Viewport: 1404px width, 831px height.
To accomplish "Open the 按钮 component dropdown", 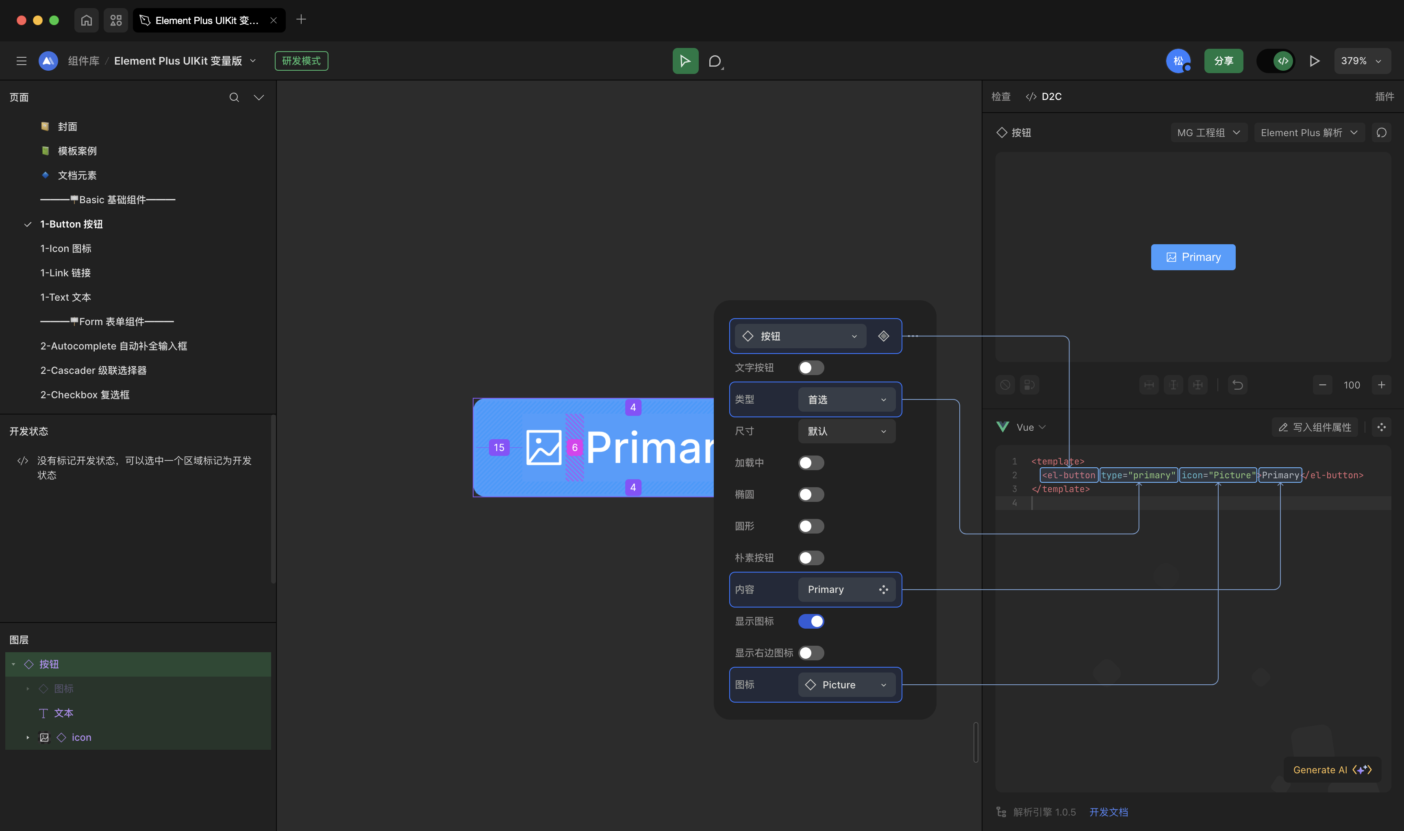I will (800, 336).
